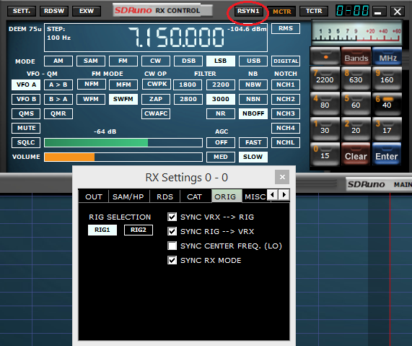
Task: Select NBW noise blanker
Action: [253, 85]
